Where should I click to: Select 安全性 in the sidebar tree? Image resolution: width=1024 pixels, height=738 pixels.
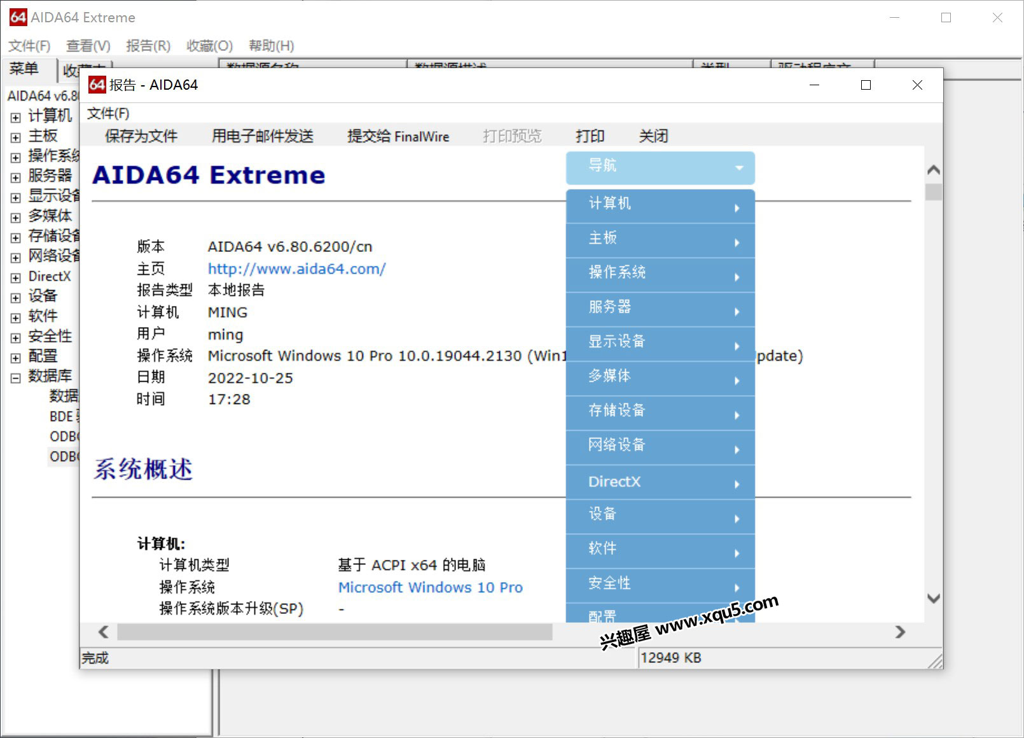50,336
